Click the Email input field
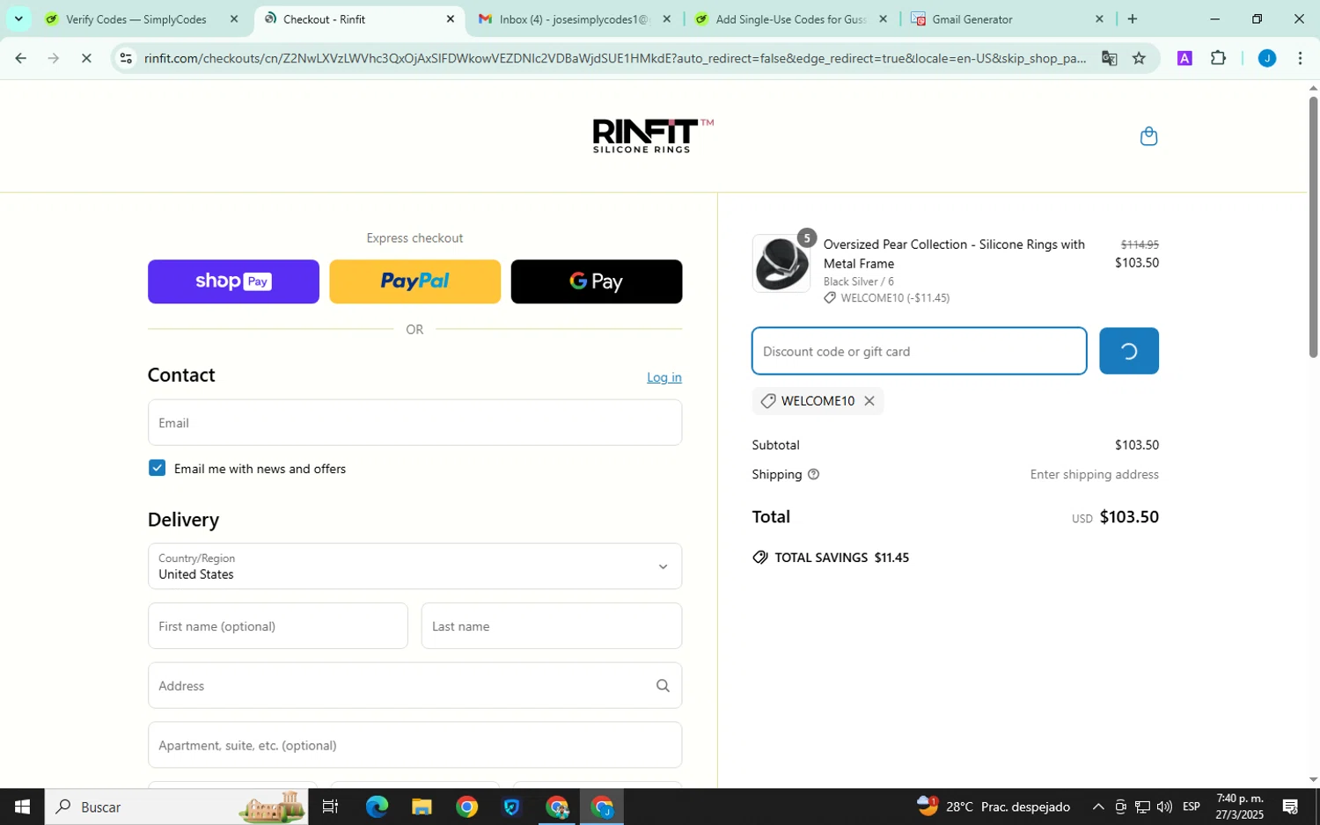Image resolution: width=1320 pixels, height=825 pixels. pyautogui.click(x=414, y=423)
